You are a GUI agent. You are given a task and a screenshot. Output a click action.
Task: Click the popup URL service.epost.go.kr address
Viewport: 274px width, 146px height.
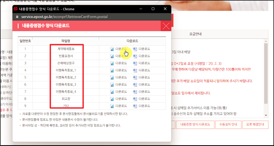click(64, 17)
